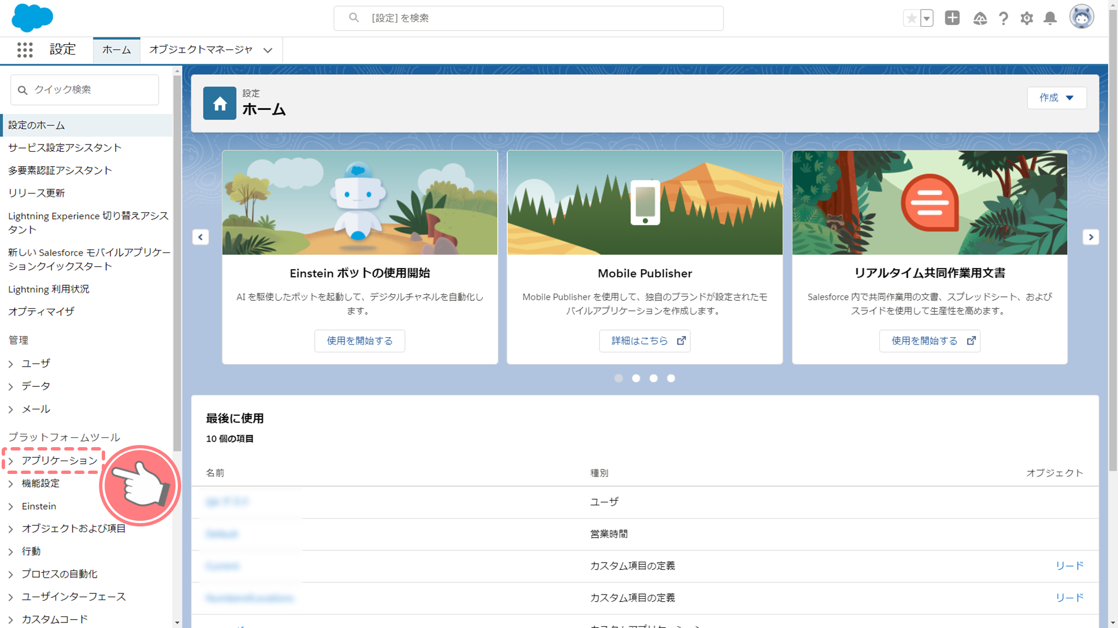Viewport: 1118px width, 628px height.
Task: Select 設定のホーム in the sidebar
Action: (87, 125)
